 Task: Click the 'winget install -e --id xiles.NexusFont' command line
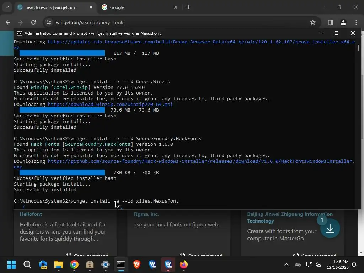click(x=96, y=201)
